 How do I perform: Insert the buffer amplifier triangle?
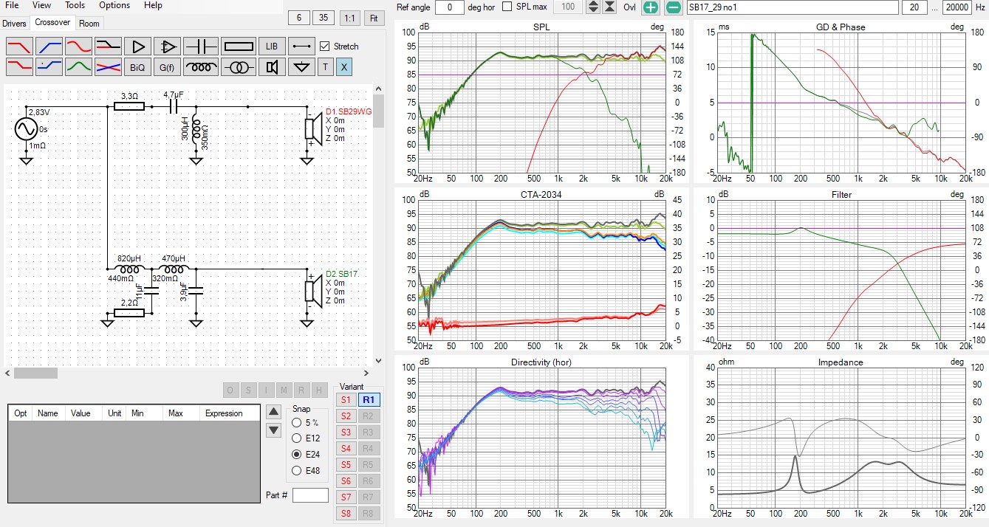point(137,46)
